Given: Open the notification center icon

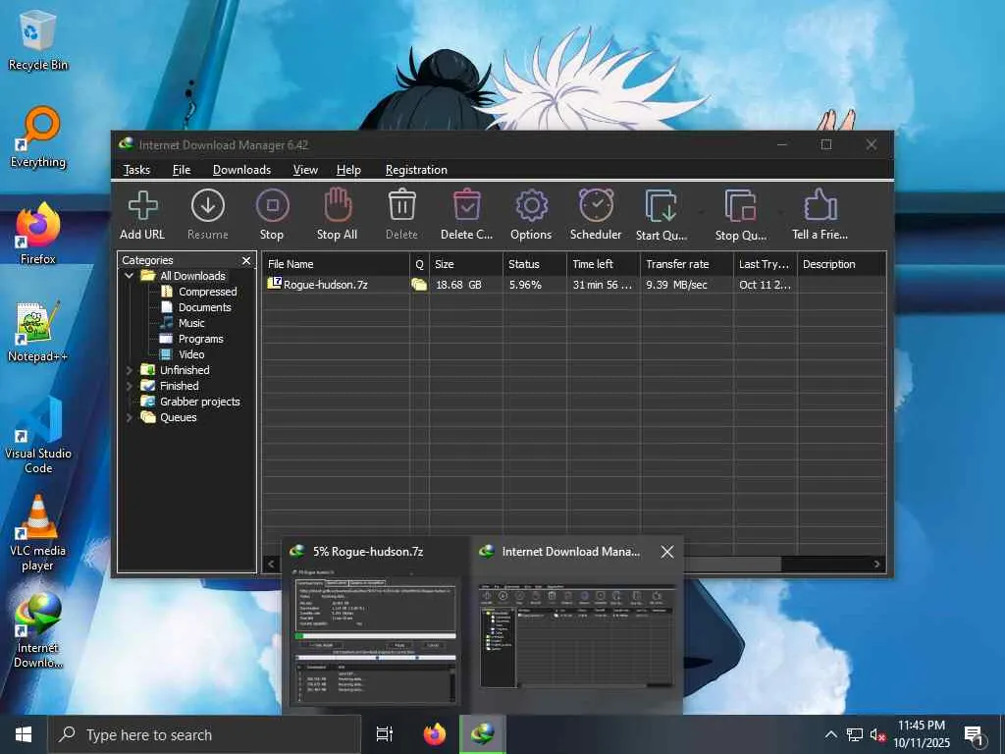Looking at the screenshot, I should coord(975,734).
